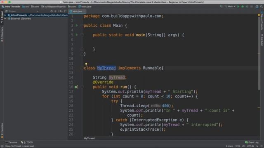Collapse class Main fold marker on line 3
This screenshot has height=148, width=264.
click(x=82, y=25)
